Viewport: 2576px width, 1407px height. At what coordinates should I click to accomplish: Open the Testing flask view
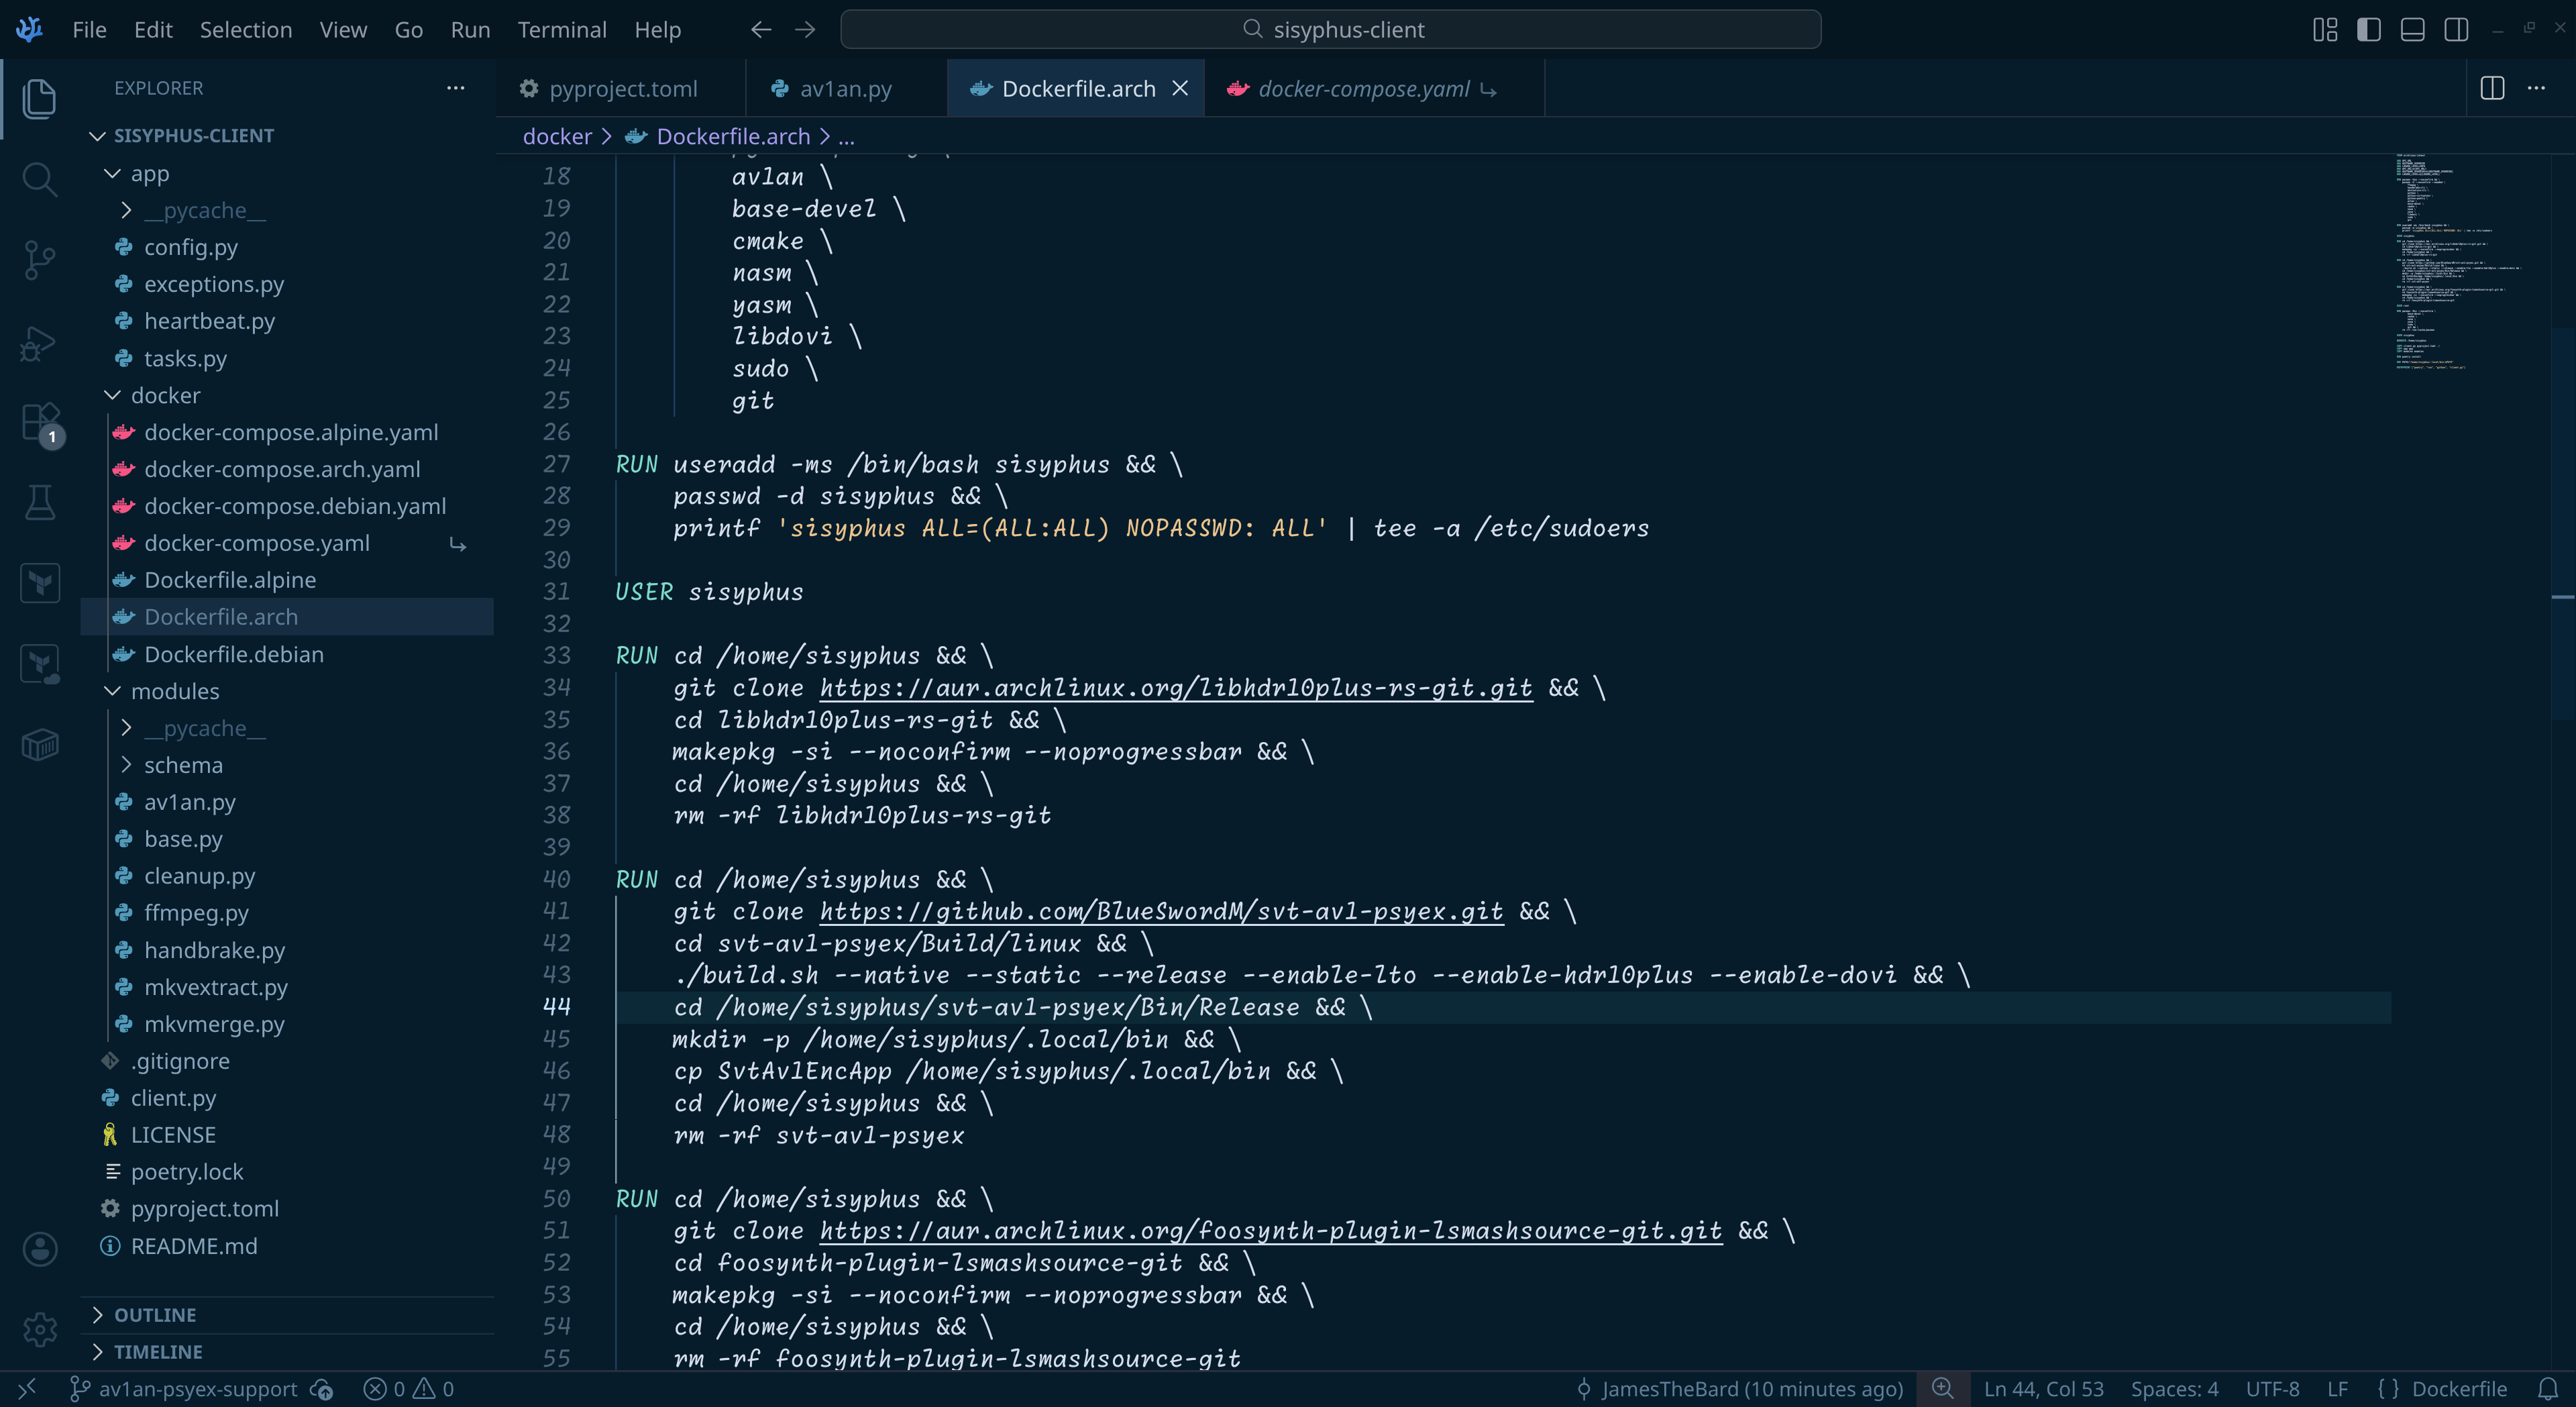coord(39,503)
